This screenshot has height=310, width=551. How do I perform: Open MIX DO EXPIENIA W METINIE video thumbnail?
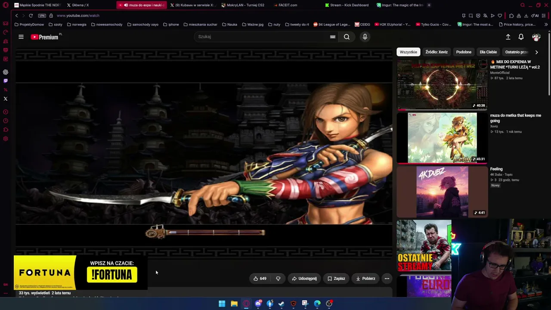[x=442, y=84]
